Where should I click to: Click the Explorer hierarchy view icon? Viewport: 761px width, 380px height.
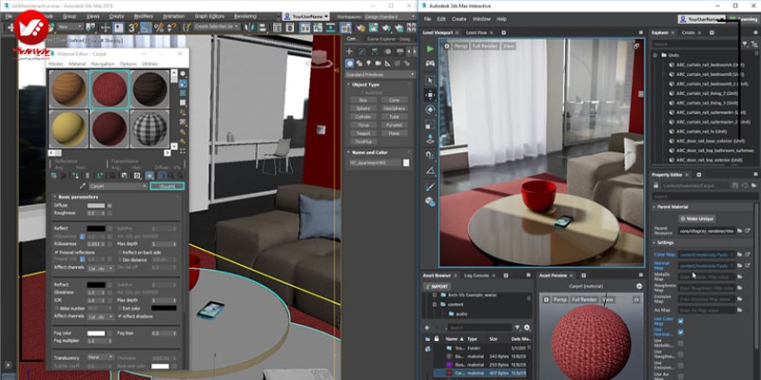click(754, 44)
